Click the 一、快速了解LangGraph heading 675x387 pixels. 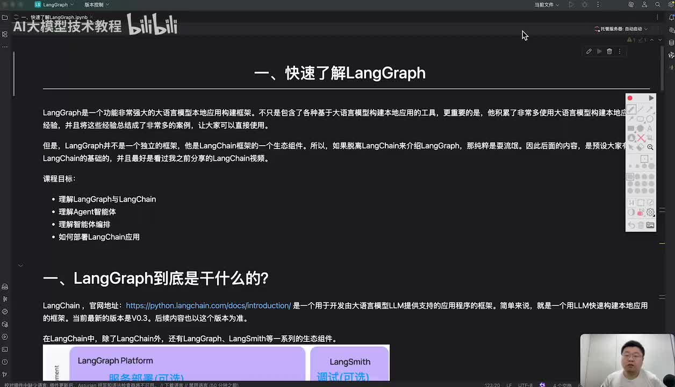tap(340, 73)
